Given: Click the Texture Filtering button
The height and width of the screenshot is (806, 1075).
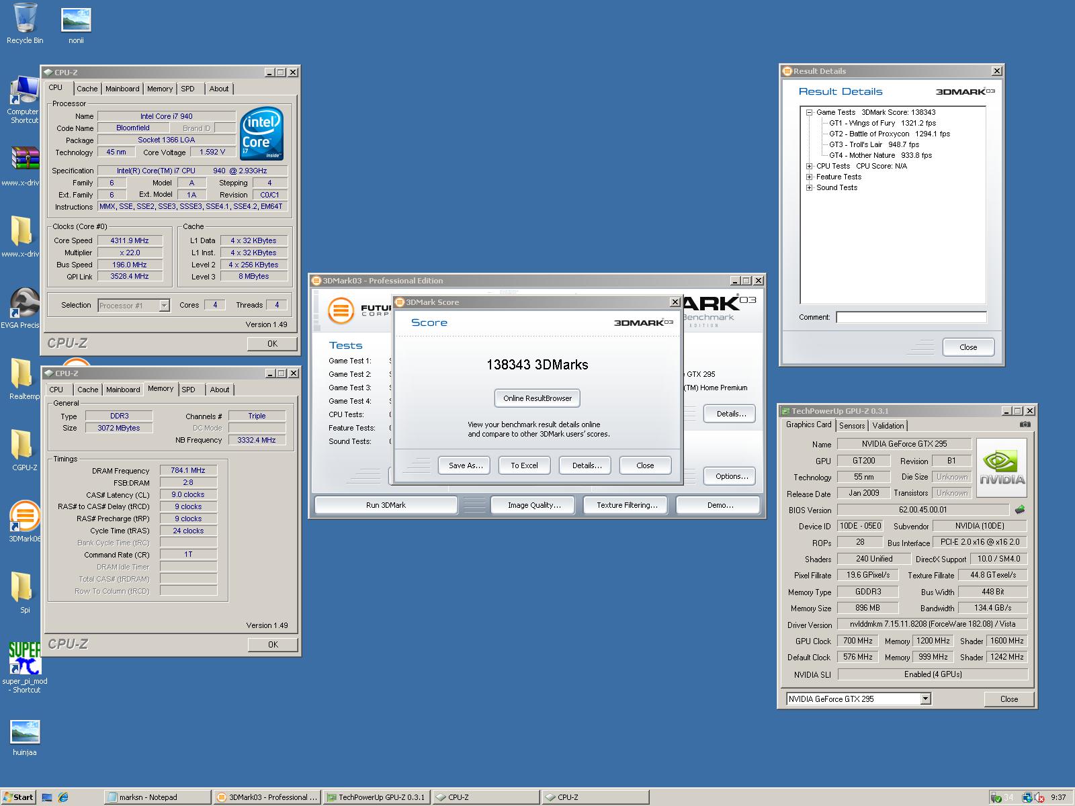Looking at the screenshot, I should [627, 505].
